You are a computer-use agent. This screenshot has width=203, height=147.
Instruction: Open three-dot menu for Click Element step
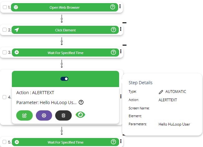pyautogui.click(x=120, y=30)
